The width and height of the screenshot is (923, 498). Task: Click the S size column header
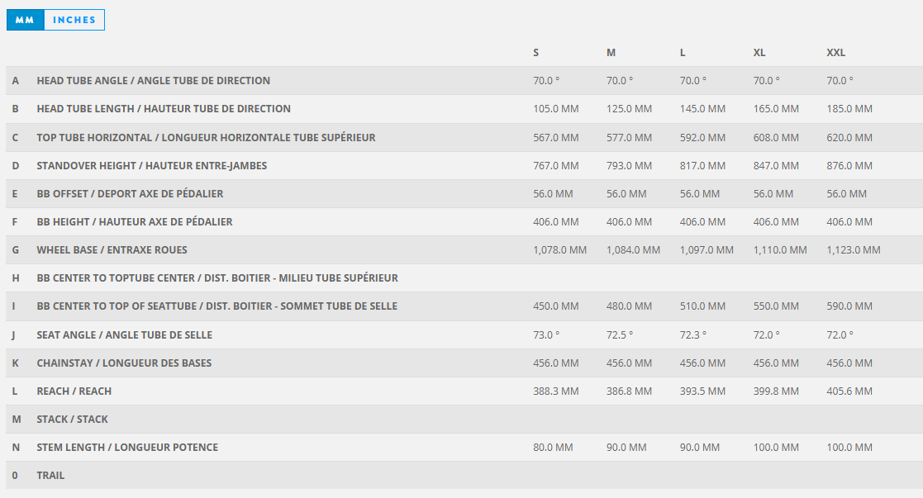tap(536, 52)
